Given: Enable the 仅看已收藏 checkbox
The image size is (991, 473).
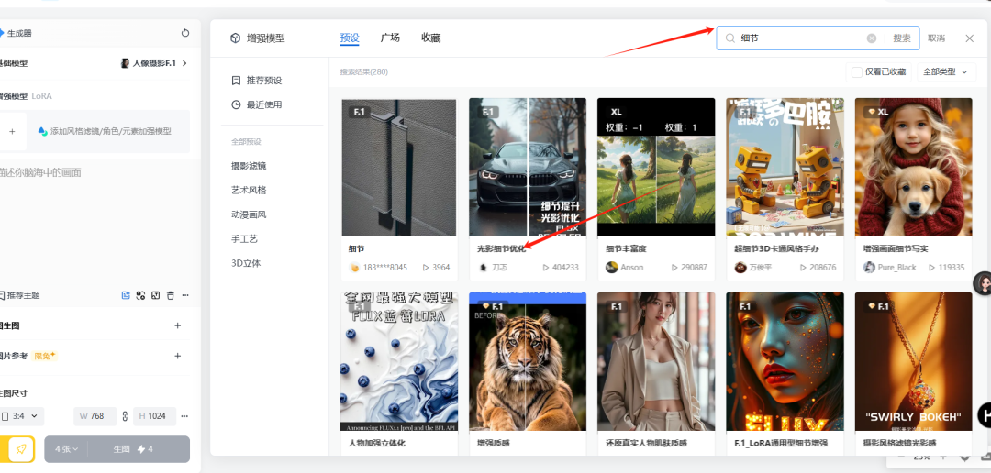Looking at the screenshot, I should pos(856,71).
